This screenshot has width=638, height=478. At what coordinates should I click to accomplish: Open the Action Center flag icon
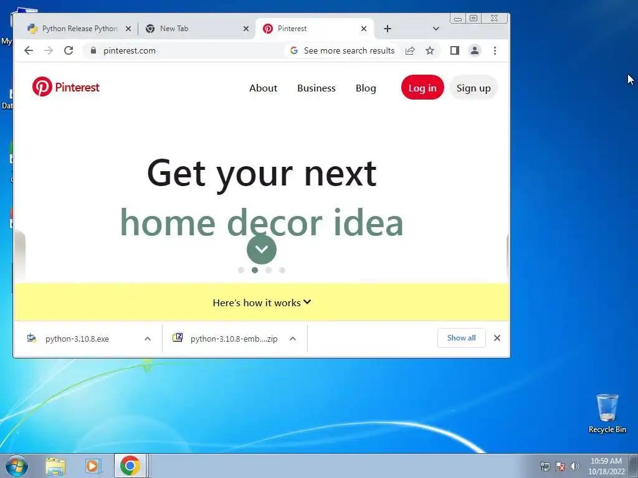[x=560, y=466]
